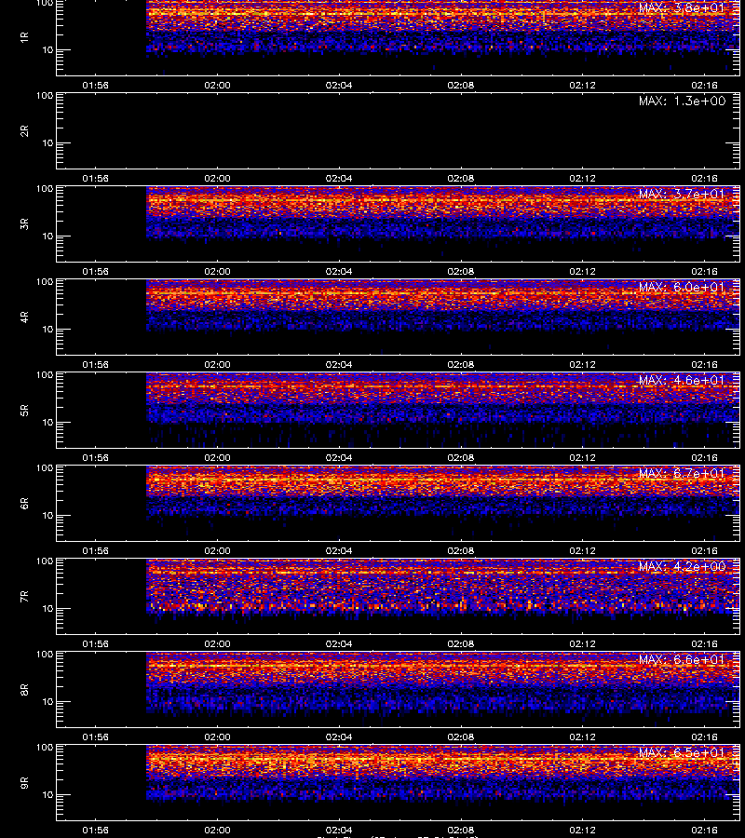The height and width of the screenshot is (838, 745).
Task: Select the MAX: 6.0e+01 readout
Action: tap(682, 287)
